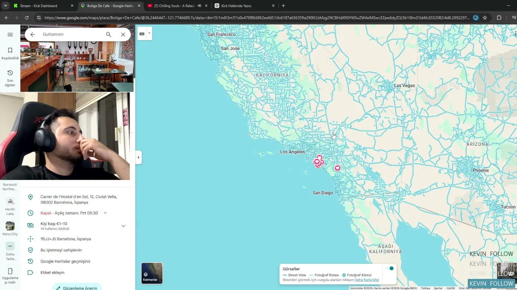Screen dimensions: 517x290
Task: Select Bu işletmeyi sahiplenin
Action: [61, 250]
